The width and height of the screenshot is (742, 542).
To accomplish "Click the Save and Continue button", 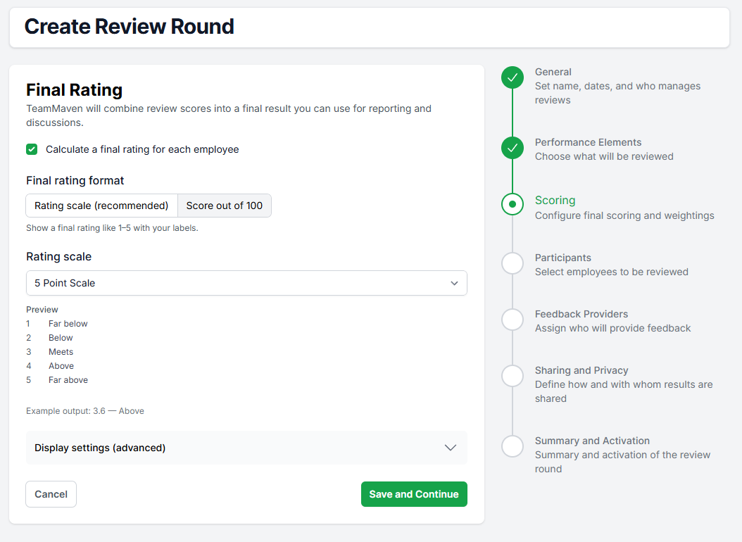I will click(414, 494).
